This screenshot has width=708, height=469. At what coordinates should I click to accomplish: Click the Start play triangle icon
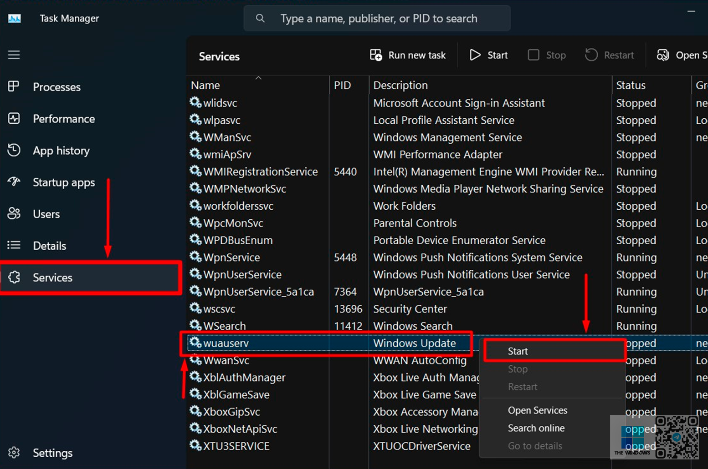(475, 55)
